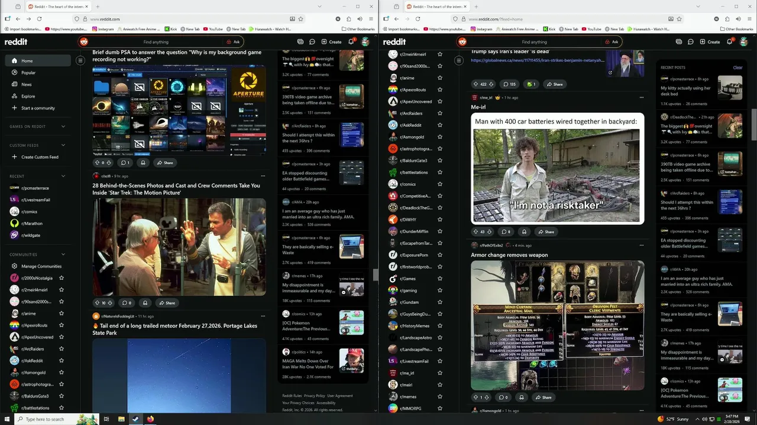
Task: Open r/wildgate icon in left Recent list
Action: pyautogui.click(x=14, y=235)
